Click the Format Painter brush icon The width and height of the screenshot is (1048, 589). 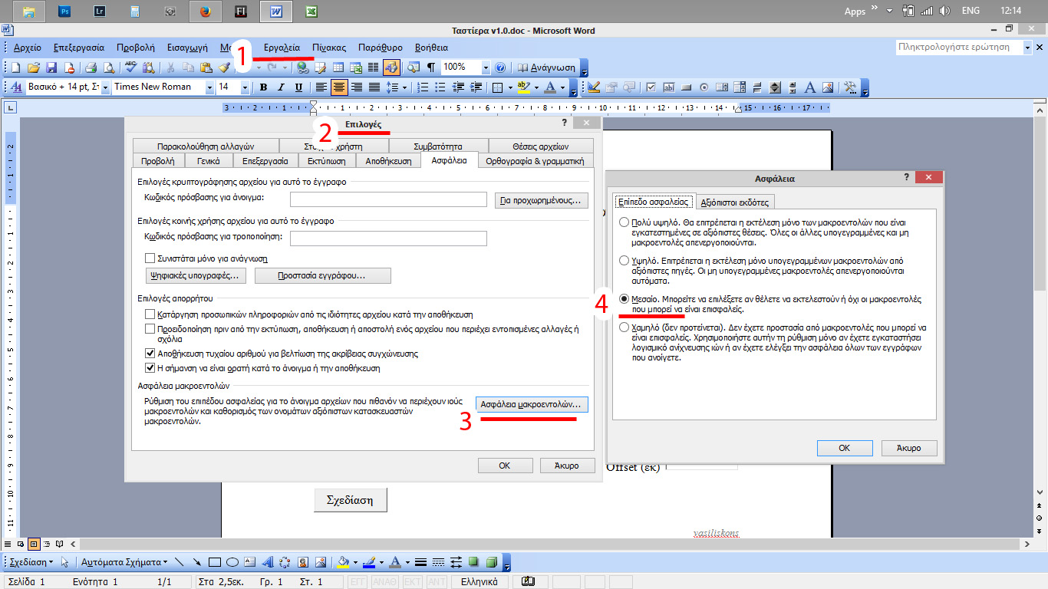224,67
